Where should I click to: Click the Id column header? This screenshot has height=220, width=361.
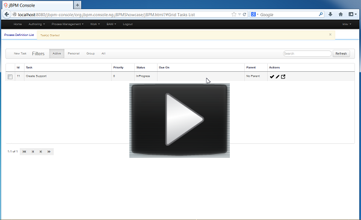(18, 68)
